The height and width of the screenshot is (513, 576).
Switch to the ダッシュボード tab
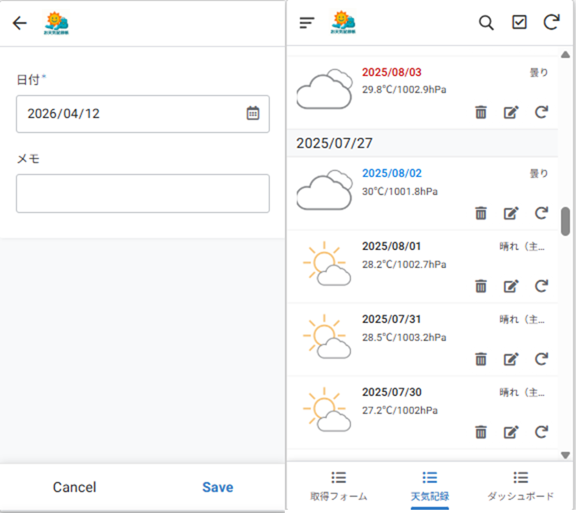pyautogui.click(x=520, y=486)
